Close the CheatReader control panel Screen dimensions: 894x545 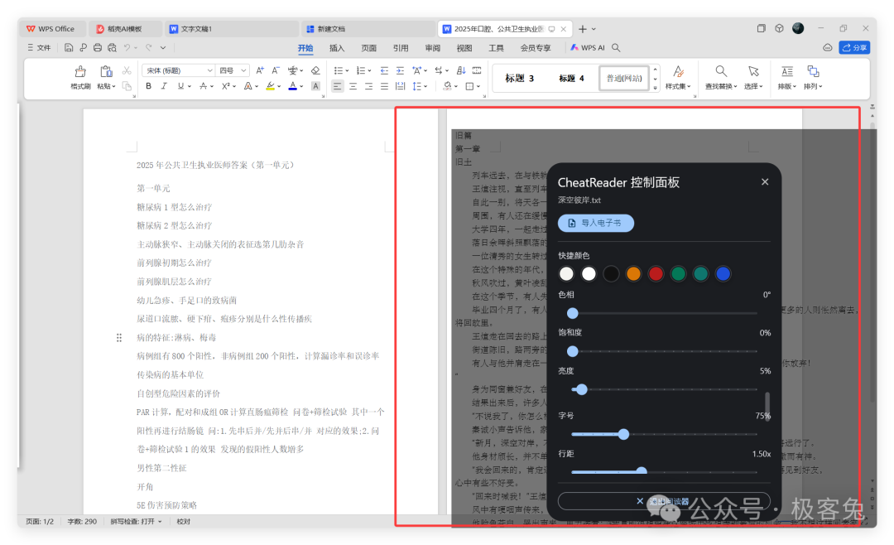(x=765, y=182)
